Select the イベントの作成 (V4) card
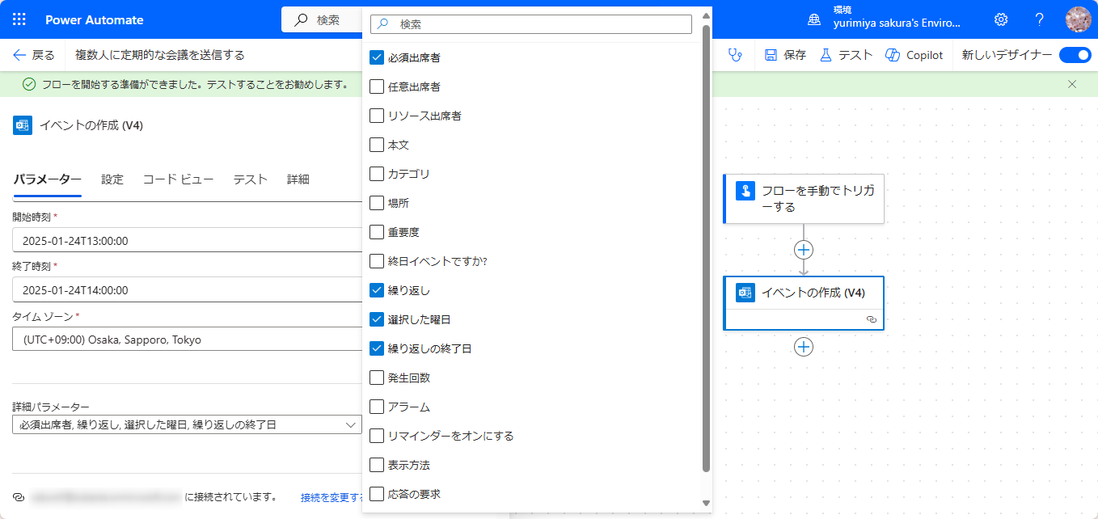 [x=804, y=303]
